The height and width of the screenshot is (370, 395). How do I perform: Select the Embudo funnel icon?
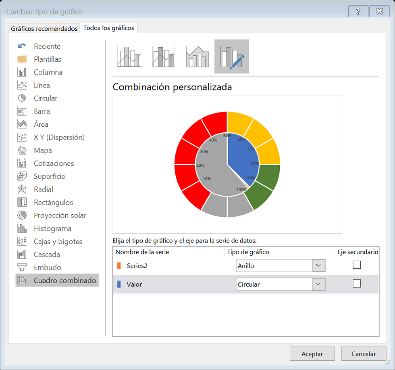click(x=22, y=268)
